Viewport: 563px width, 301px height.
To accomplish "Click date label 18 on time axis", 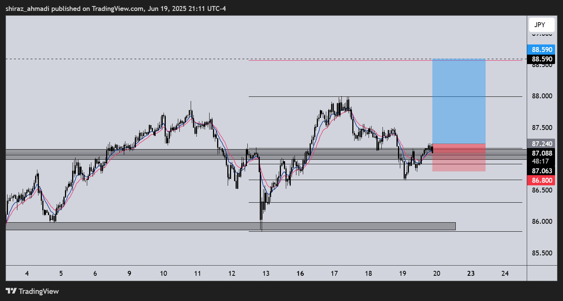I will click(369, 273).
